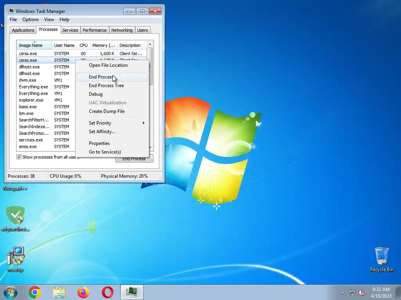Open the Recycle Bin desktop icon
Screen dimensions: 401x300
point(381,259)
